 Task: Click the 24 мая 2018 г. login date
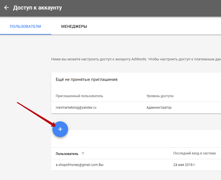pos(184,165)
